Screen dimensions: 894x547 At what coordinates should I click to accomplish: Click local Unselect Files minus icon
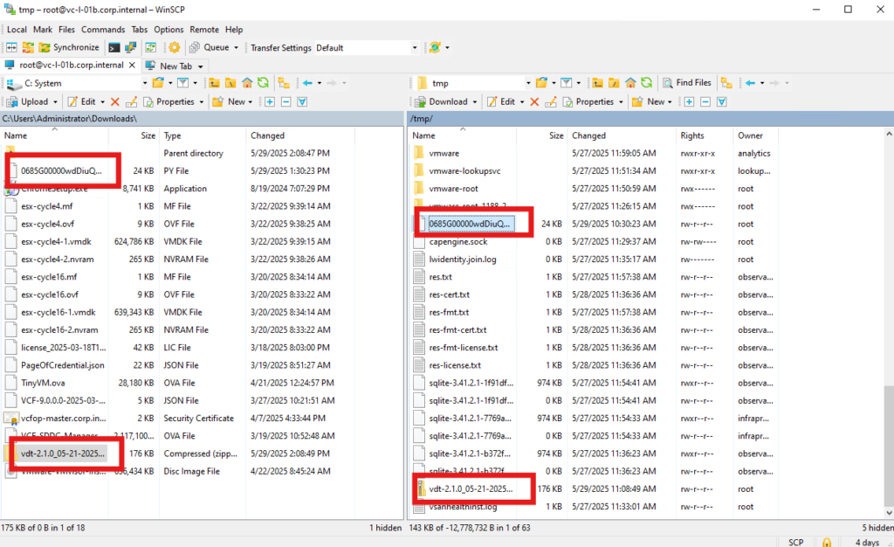[x=286, y=101]
